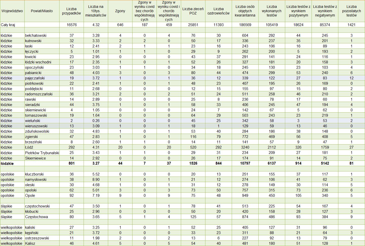The width and height of the screenshot is (365, 246).
Task: Select the brzeziński cell
Action: (x=42, y=142)
